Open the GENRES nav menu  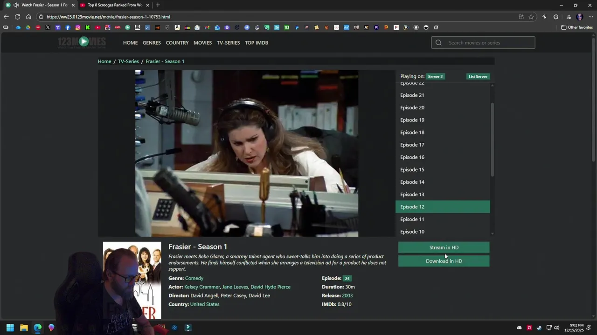[152, 43]
